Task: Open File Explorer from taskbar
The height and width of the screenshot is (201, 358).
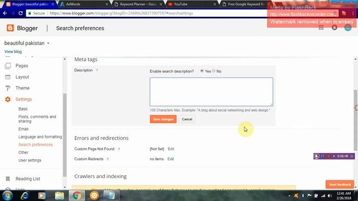Action: click(x=59, y=195)
